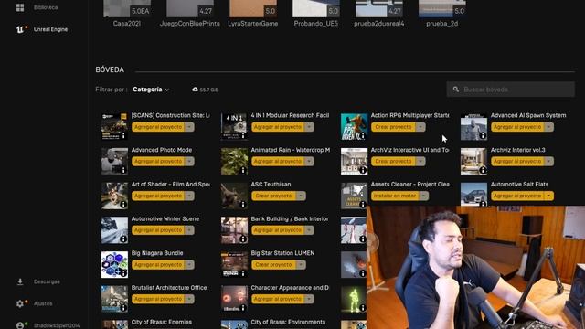The height and width of the screenshot is (329, 585).
Task: Expand options arrow for Big Niagara Bundle
Action: [189, 265]
